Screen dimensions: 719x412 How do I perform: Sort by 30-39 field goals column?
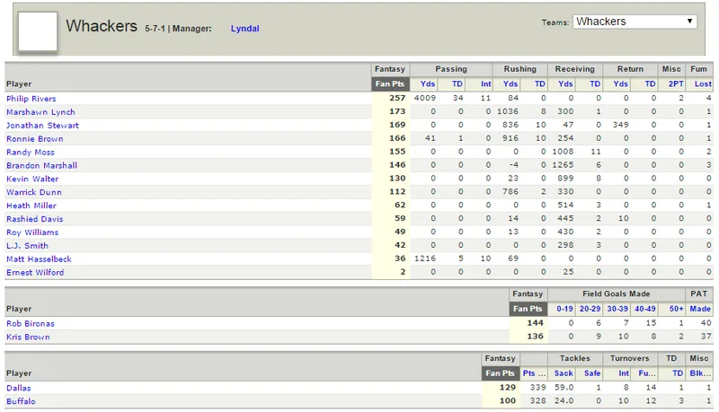[617, 309]
